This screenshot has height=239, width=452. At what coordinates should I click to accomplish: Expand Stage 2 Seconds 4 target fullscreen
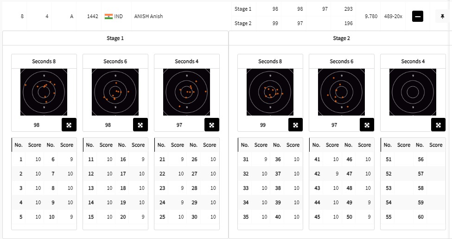(x=438, y=125)
